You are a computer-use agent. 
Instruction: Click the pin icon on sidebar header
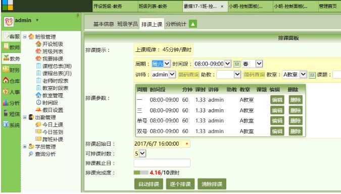(x=77, y=16)
